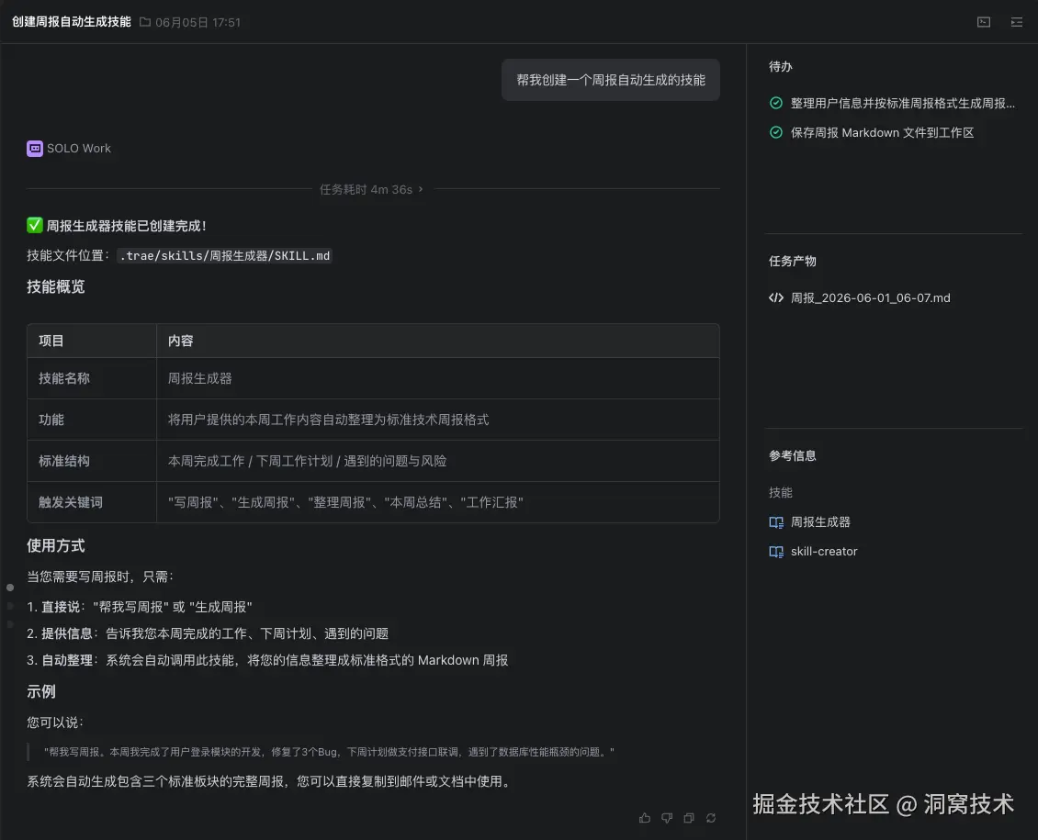1038x840 pixels.
Task: Toggle the right sidebar panel icon
Action: (1017, 22)
